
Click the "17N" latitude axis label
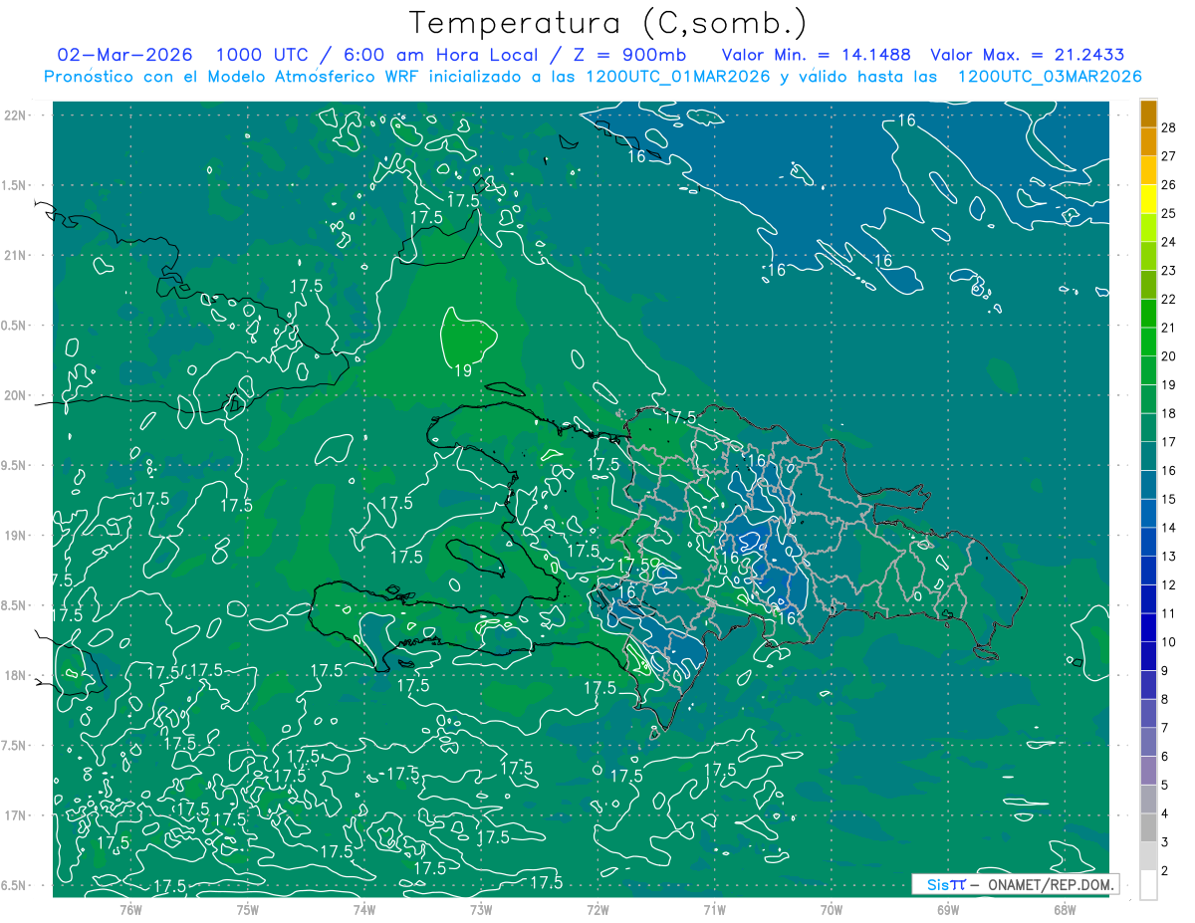click(x=16, y=815)
